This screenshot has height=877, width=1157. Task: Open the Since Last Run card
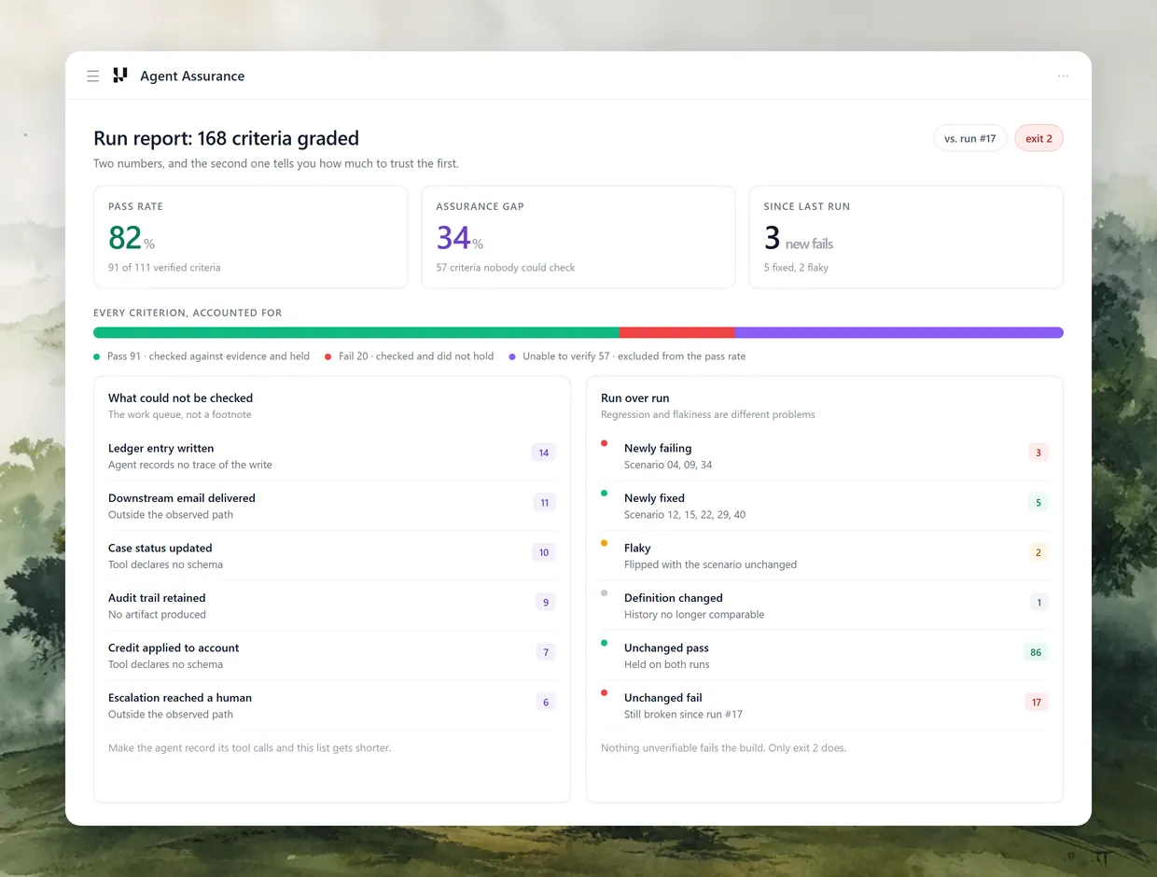tap(906, 237)
